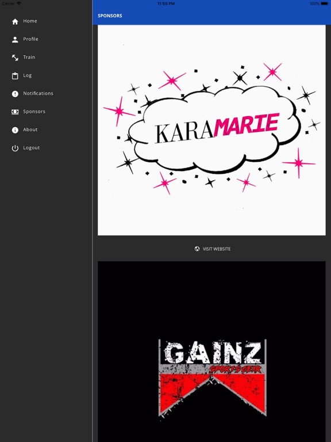Click the Log clipboard icon

coord(15,76)
